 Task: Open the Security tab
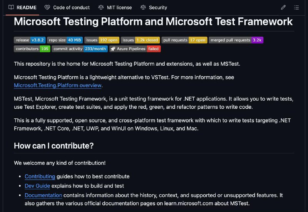(x=154, y=7)
